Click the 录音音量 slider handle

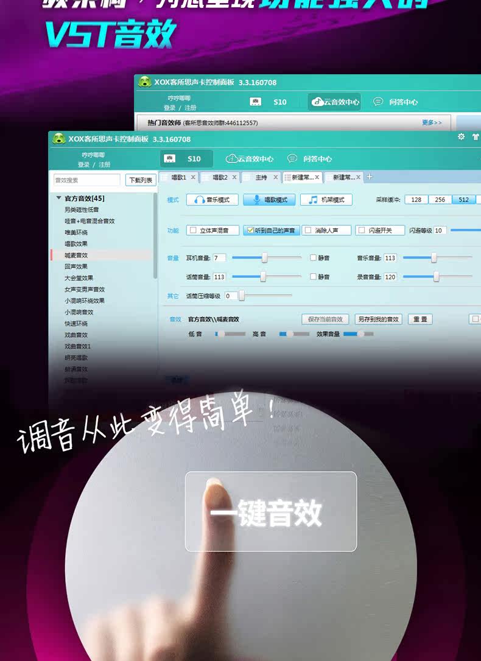tap(437, 276)
